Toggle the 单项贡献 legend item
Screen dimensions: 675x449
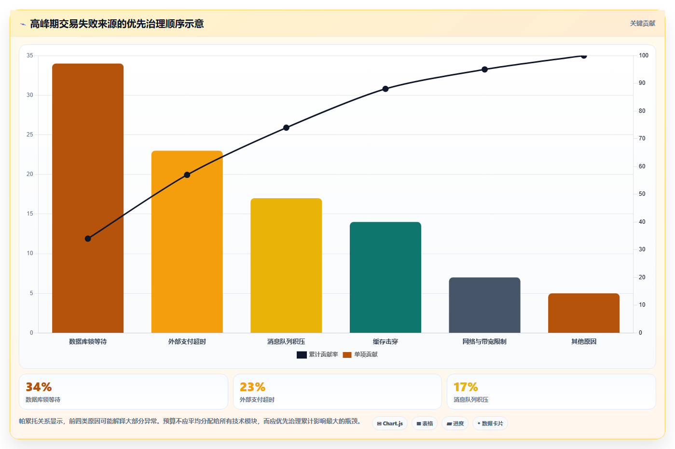(360, 354)
